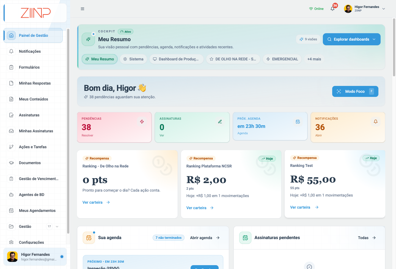The image size is (396, 269).
Task: Click the calendar icon on Próx. Agenda card
Action: pyautogui.click(x=298, y=122)
